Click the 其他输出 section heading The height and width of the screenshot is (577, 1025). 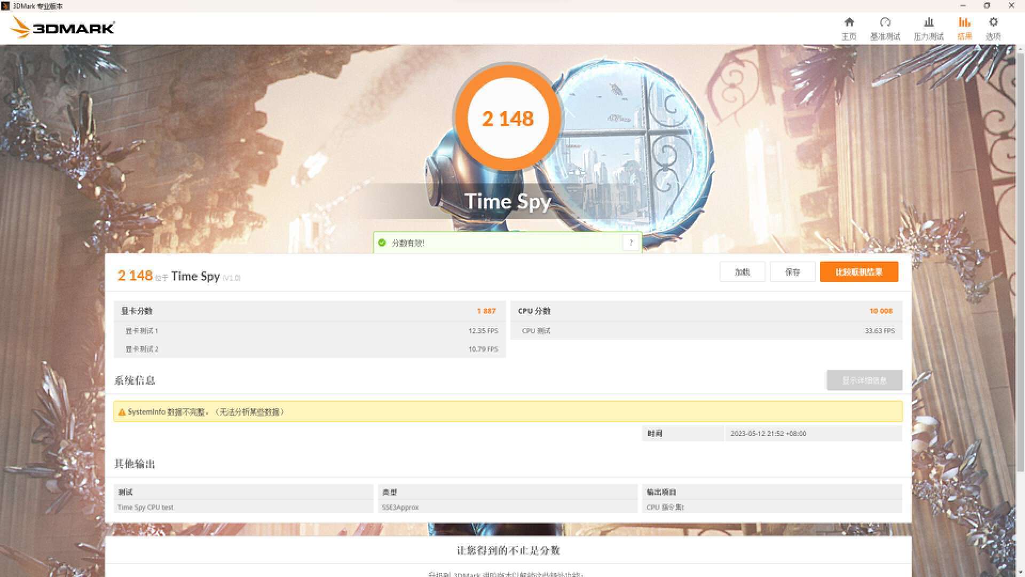(x=135, y=464)
